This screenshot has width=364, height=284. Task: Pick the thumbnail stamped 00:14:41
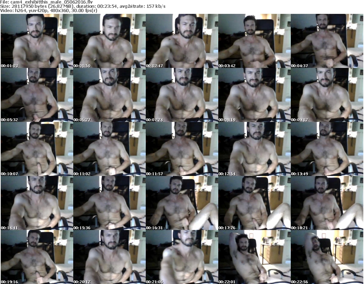click(37, 203)
